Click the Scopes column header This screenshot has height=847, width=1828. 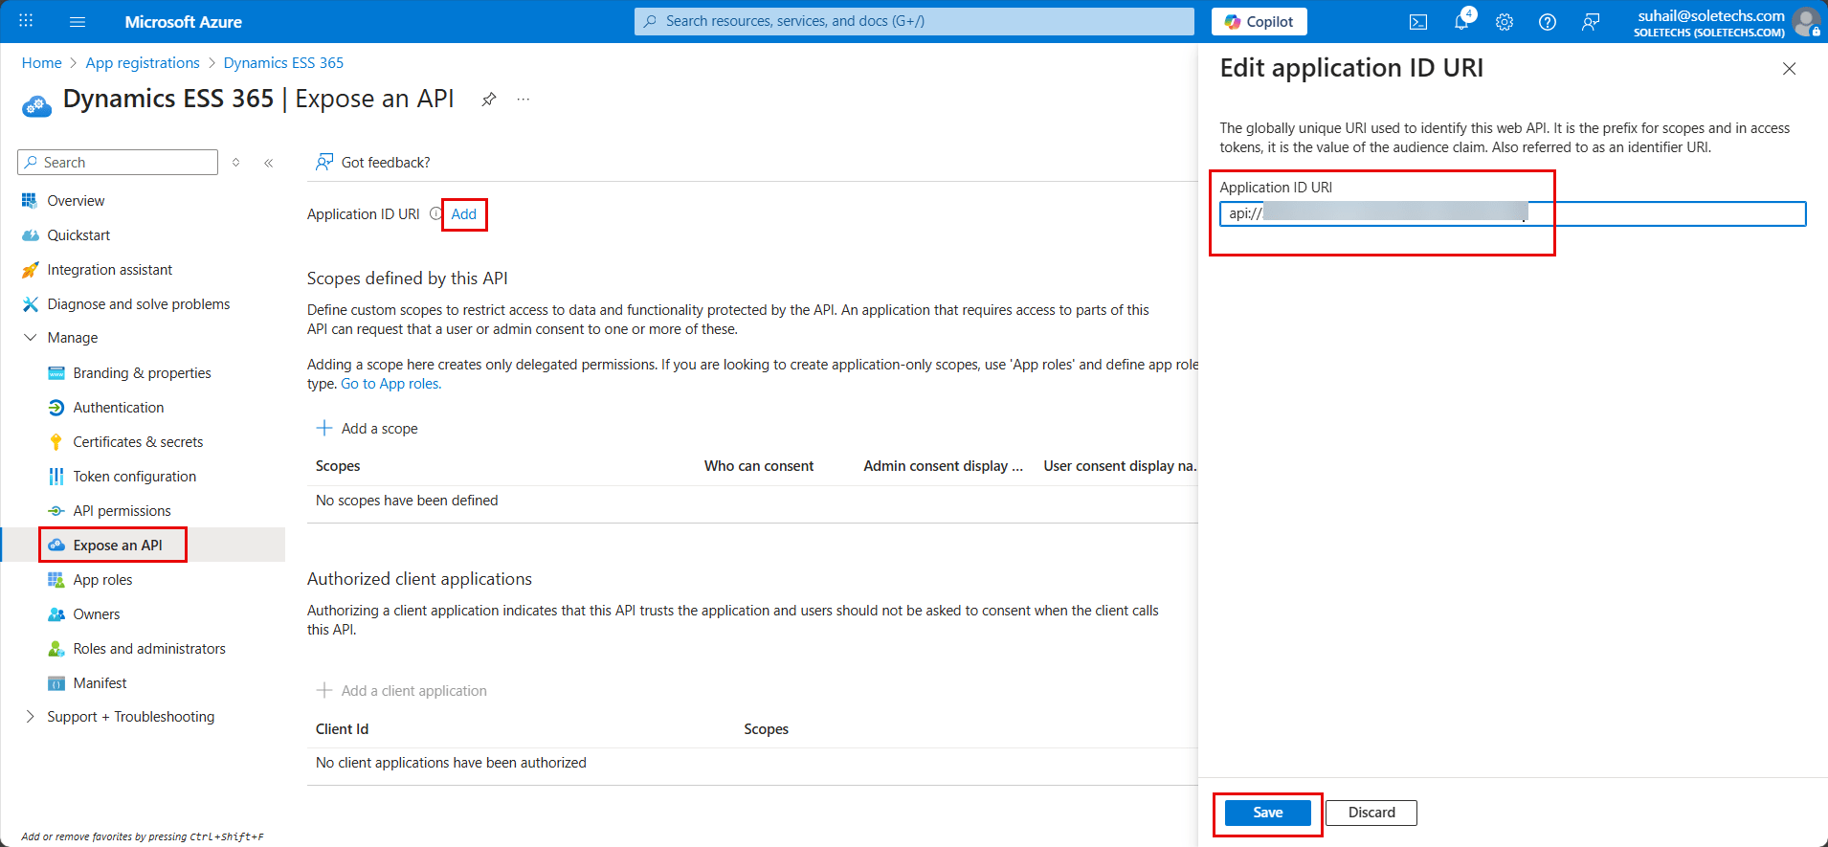pos(338,466)
